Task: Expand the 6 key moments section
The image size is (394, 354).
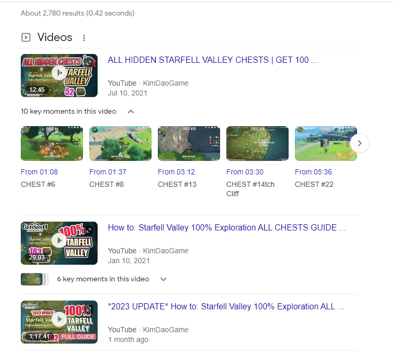Action: (x=164, y=279)
